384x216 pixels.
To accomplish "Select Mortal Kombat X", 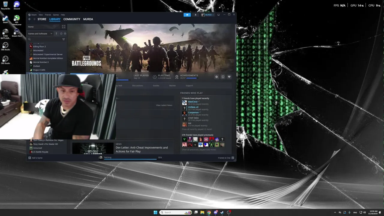I will coord(39,62).
